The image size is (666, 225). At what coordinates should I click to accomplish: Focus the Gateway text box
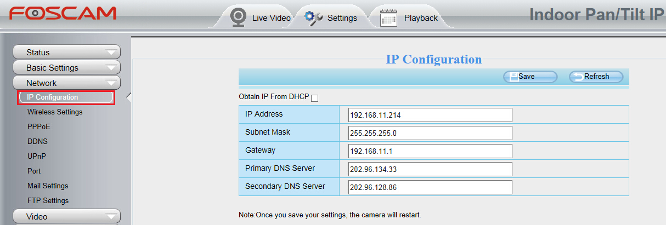pyautogui.click(x=430, y=151)
